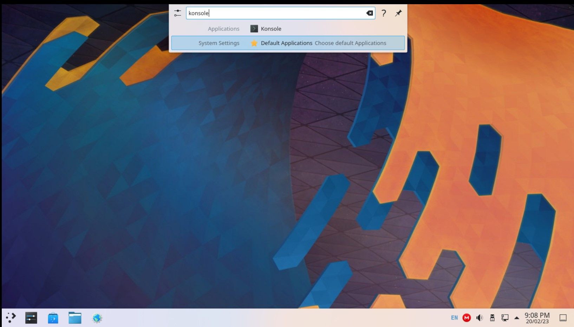Switch keyboard layout by clicking EN

tap(454, 318)
